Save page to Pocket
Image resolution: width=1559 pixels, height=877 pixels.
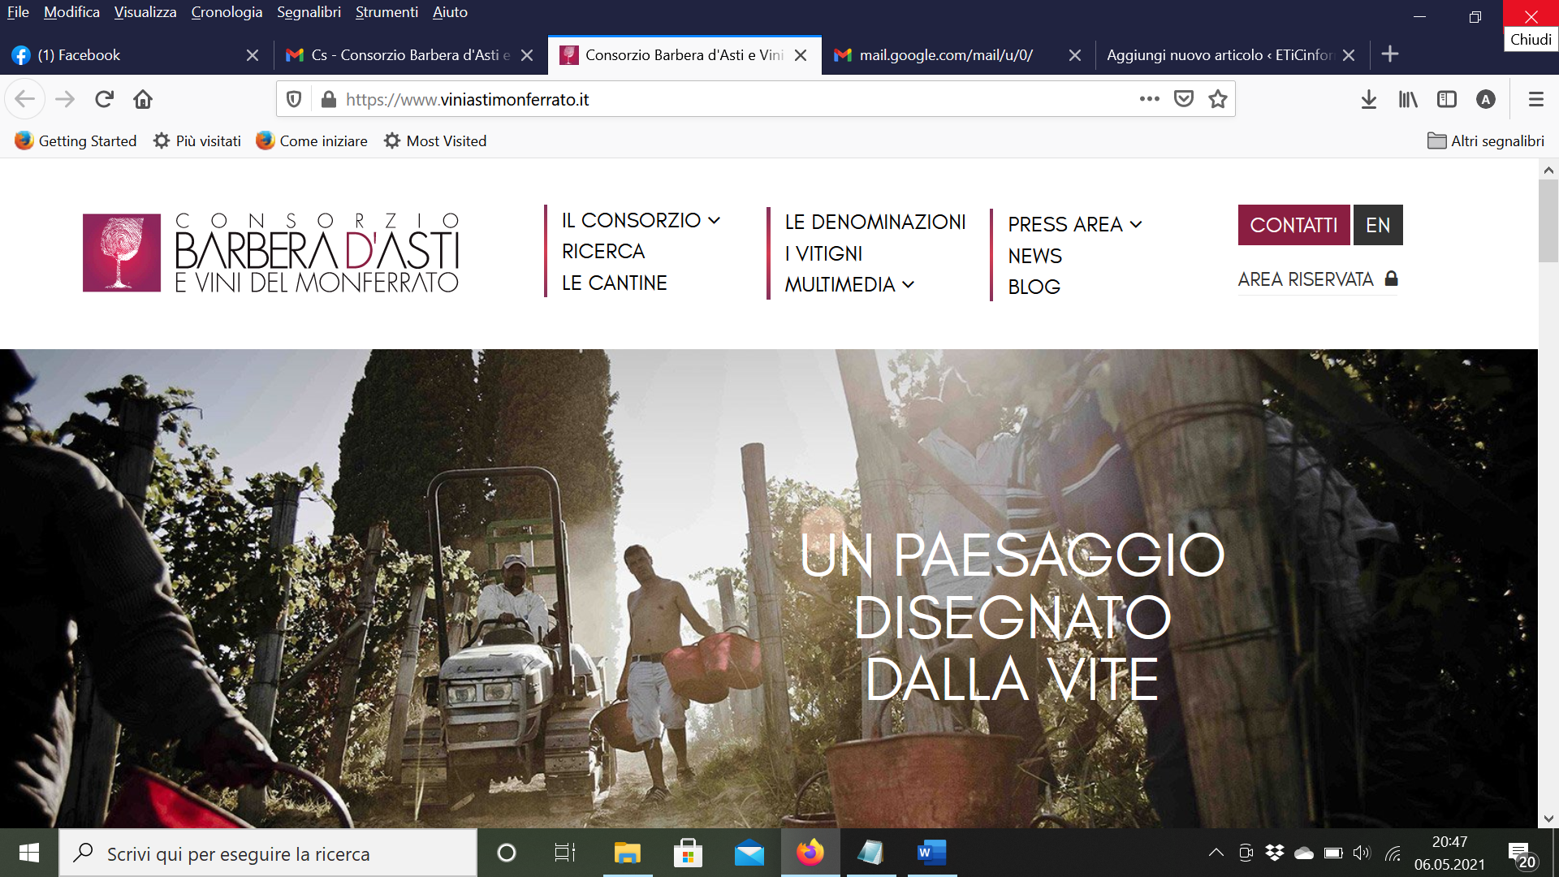point(1184,99)
